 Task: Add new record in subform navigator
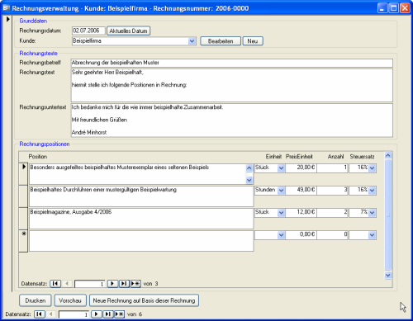coord(135,283)
